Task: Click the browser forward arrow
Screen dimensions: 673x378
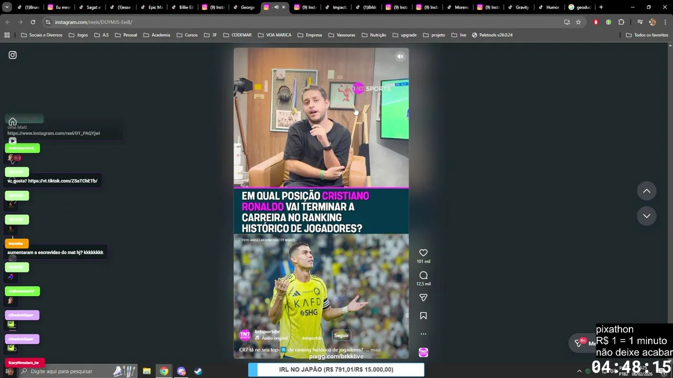Action: (x=20, y=22)
